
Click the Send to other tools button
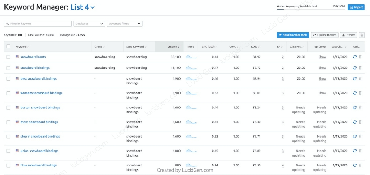(293, 35)
